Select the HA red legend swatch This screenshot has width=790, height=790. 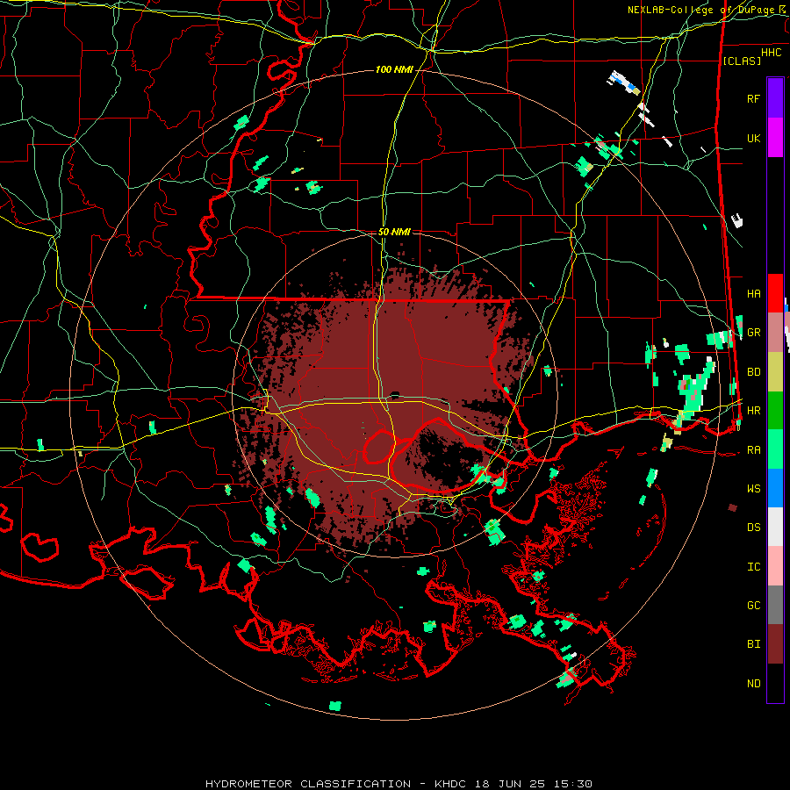pos(775,293)
